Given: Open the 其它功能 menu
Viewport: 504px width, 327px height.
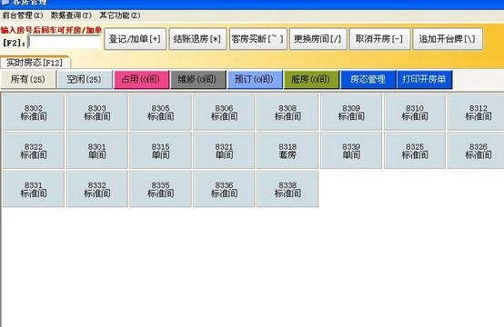Looking at the screenshot, I should 119,15.
